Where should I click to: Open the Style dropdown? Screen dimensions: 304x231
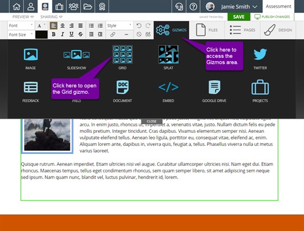point(119,26)
